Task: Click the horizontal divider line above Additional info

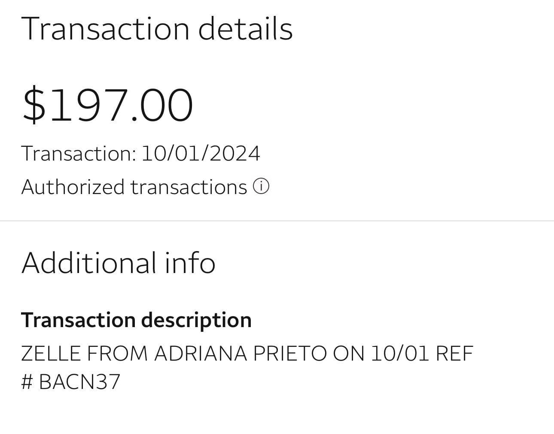Action: (277, 221)
